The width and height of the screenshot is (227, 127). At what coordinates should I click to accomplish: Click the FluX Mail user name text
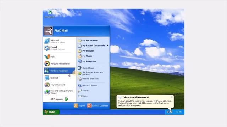point(61,31)
